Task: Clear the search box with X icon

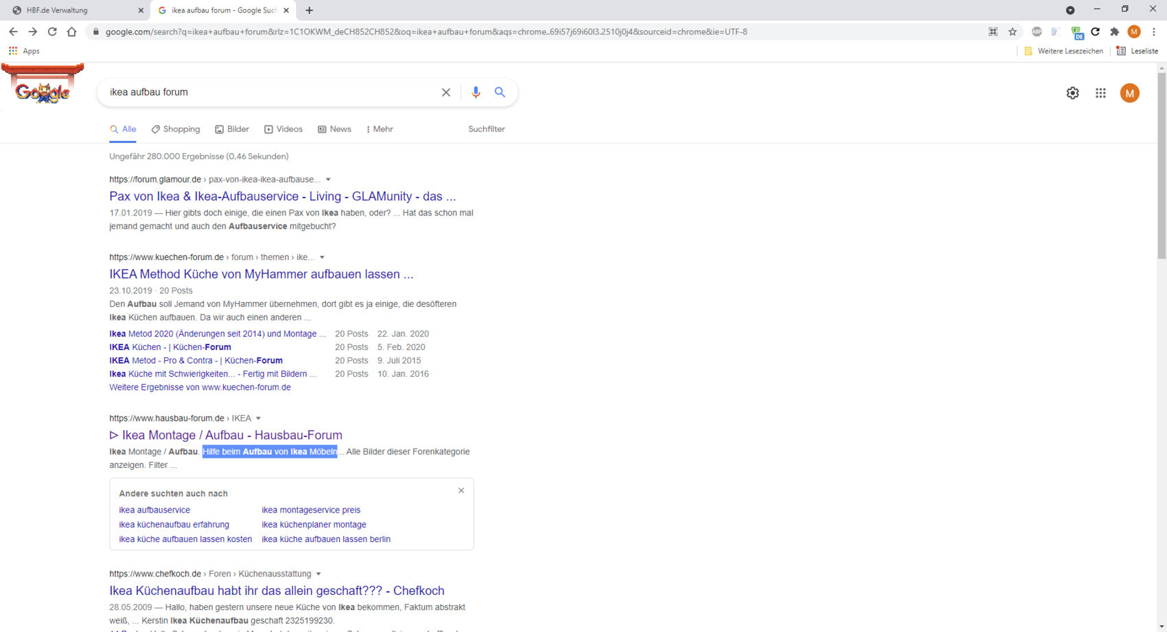Action: (x=446, y=93)
